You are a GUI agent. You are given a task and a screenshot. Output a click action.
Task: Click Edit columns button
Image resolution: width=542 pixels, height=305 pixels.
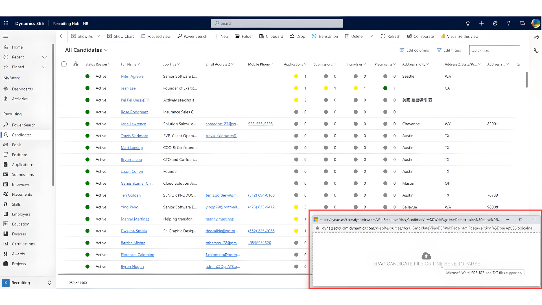point(414,50)
